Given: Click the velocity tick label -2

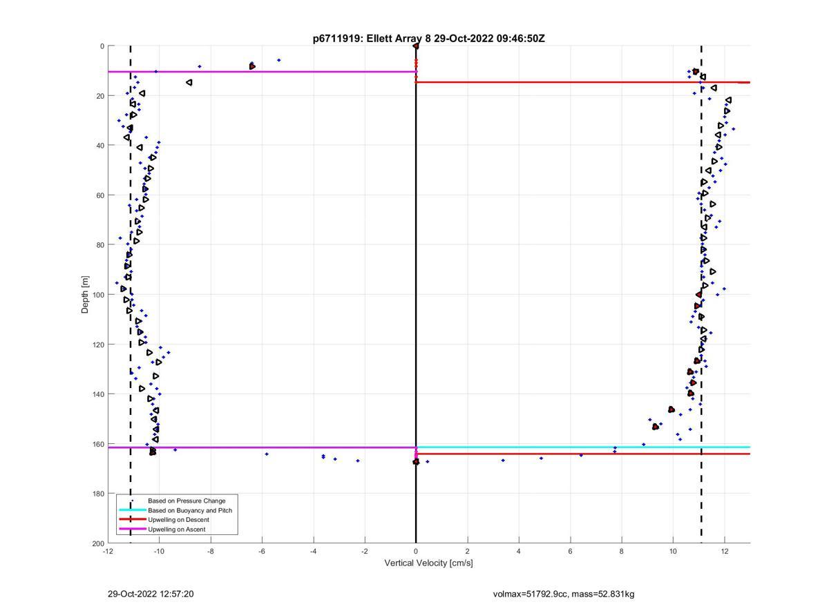Looking at the screenshot, I should coord(365,552).
